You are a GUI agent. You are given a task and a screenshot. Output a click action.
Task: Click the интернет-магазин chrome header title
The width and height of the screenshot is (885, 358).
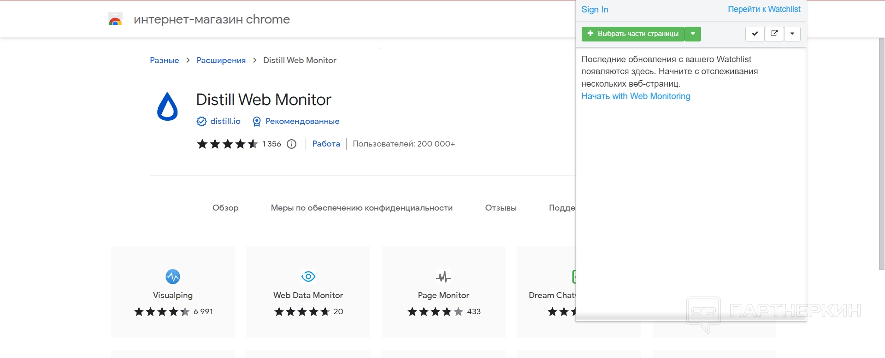point(212,19)
